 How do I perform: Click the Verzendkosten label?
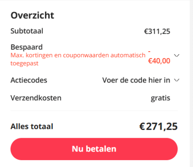(36, 98)
